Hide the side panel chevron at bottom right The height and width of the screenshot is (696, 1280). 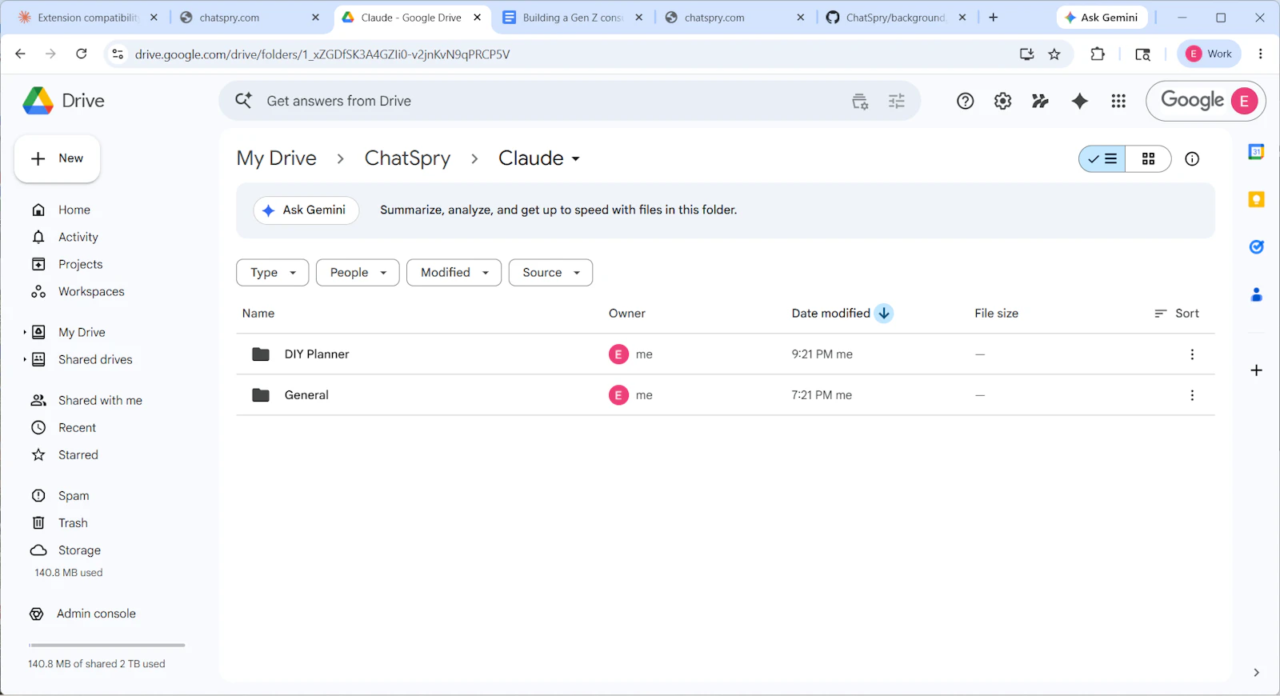1256,673
